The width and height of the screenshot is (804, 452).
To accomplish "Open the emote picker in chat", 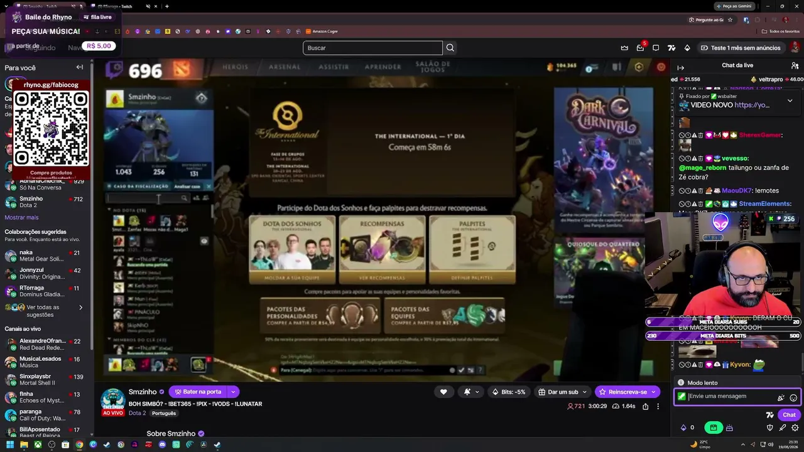I will coord(793,397).
